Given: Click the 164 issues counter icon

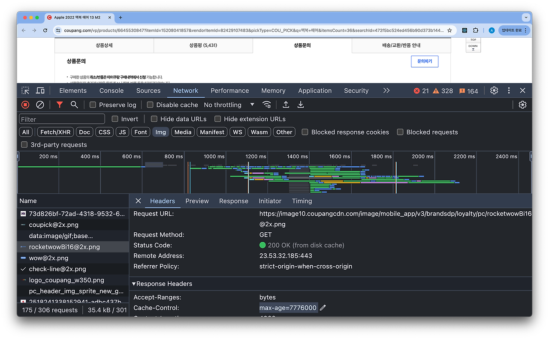Looking at the screenshot, I should pyautogui.click(x=469, y=91).
